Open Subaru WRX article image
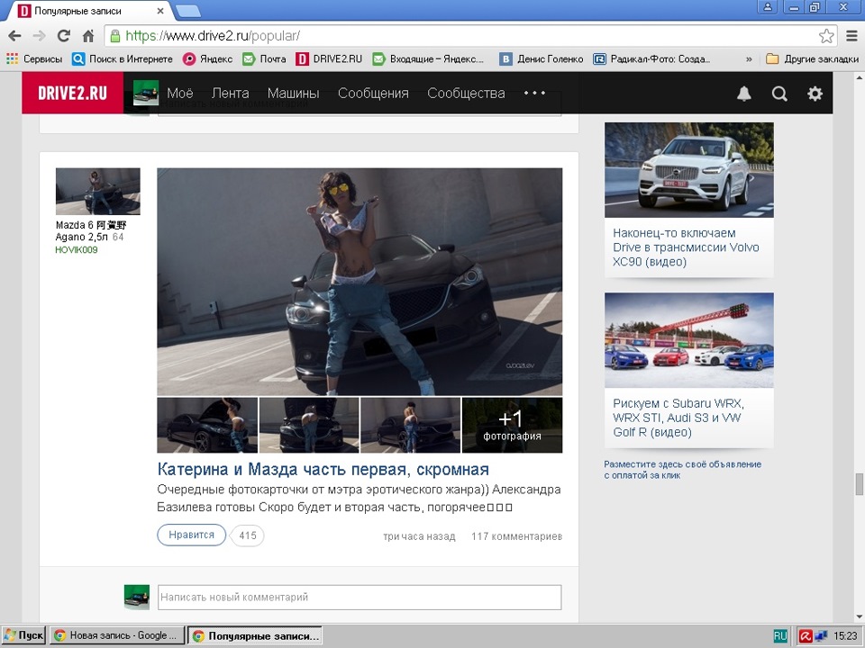The image size is (865, 648). click(689, 340)
